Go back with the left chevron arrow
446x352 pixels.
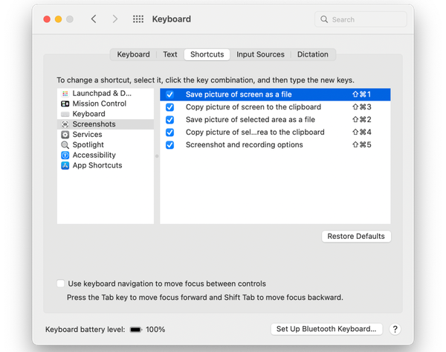tap(94, 19)
